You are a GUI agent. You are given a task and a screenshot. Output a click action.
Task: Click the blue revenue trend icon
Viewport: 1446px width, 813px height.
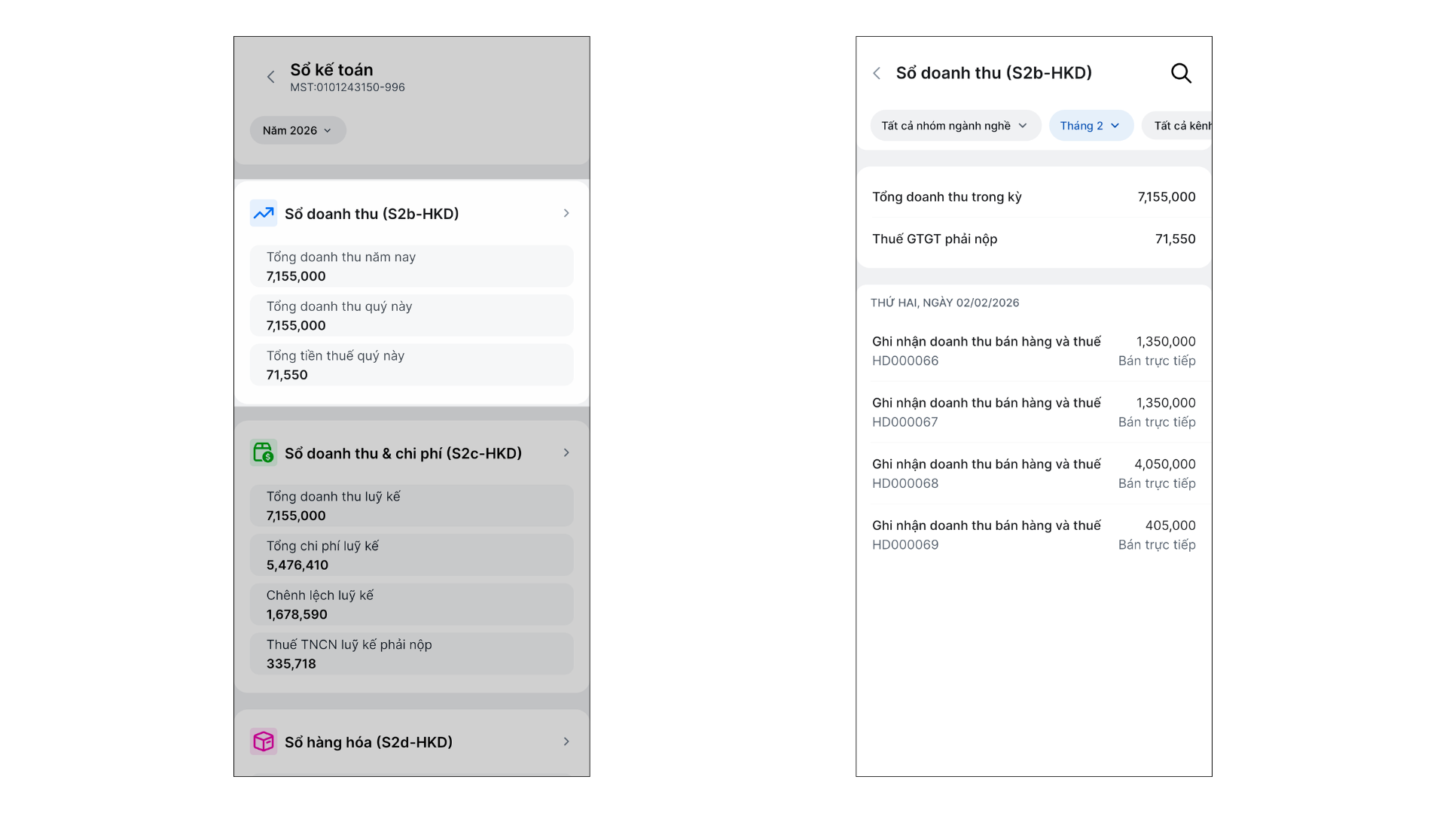[x=264, y=214]
